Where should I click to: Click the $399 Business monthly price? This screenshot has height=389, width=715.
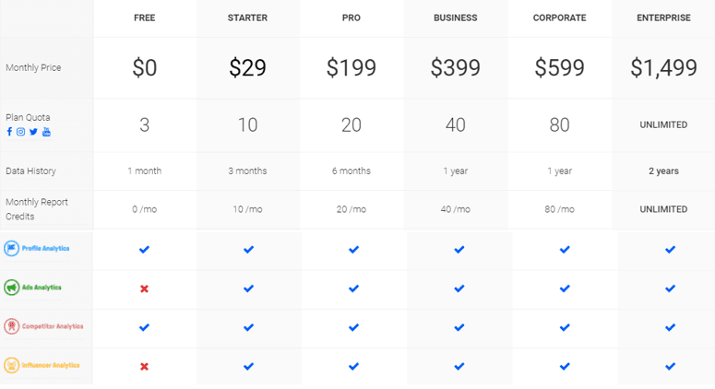[456, 67]
